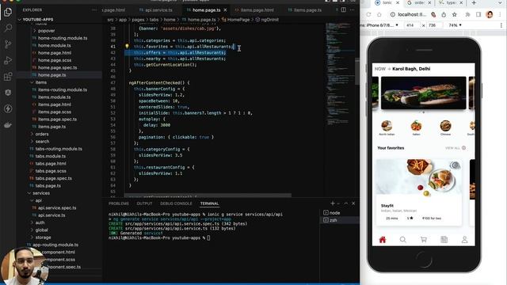
Task: Open editor more actions menu
Action: pos(352,10)
